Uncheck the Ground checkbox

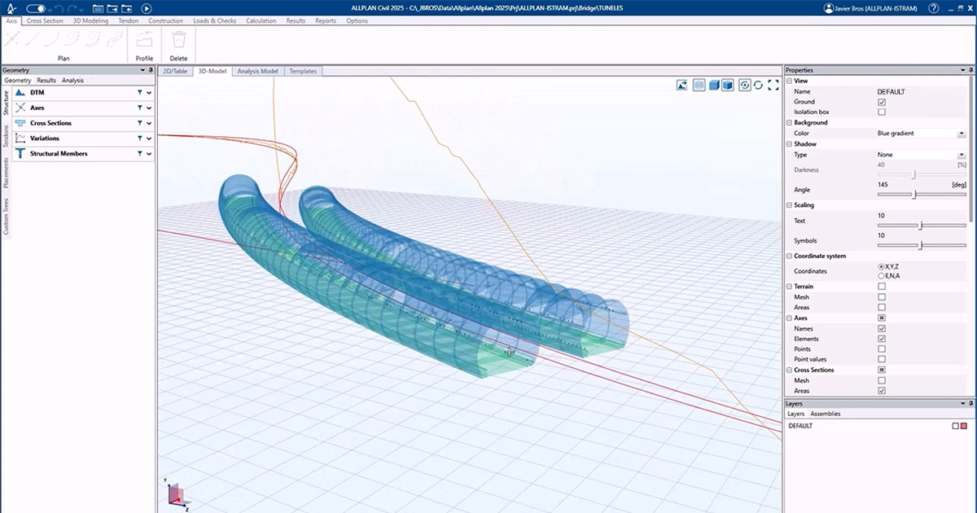tap(882, 102)
